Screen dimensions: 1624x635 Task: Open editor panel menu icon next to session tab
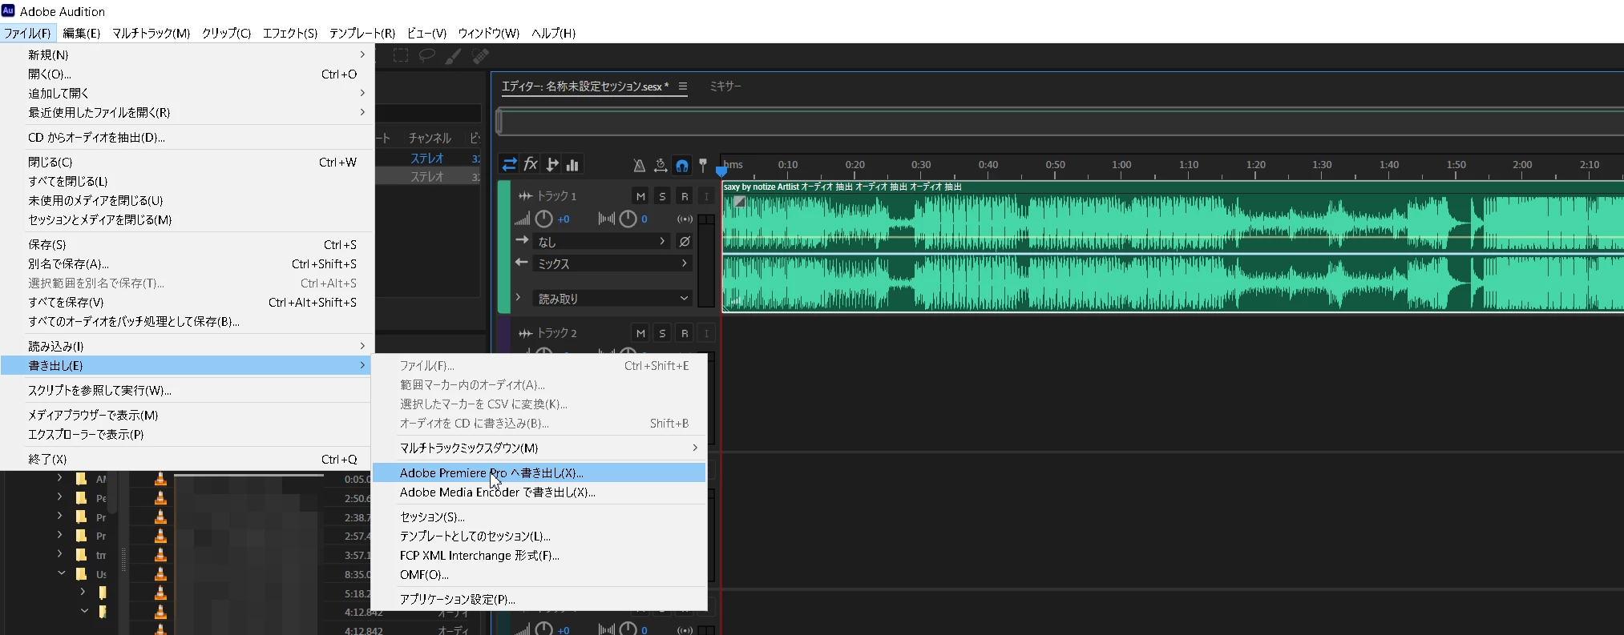(x=683, y=86)
